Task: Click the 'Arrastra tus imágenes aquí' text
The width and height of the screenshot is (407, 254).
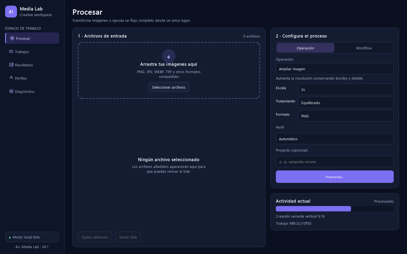Action: (169, 64)
